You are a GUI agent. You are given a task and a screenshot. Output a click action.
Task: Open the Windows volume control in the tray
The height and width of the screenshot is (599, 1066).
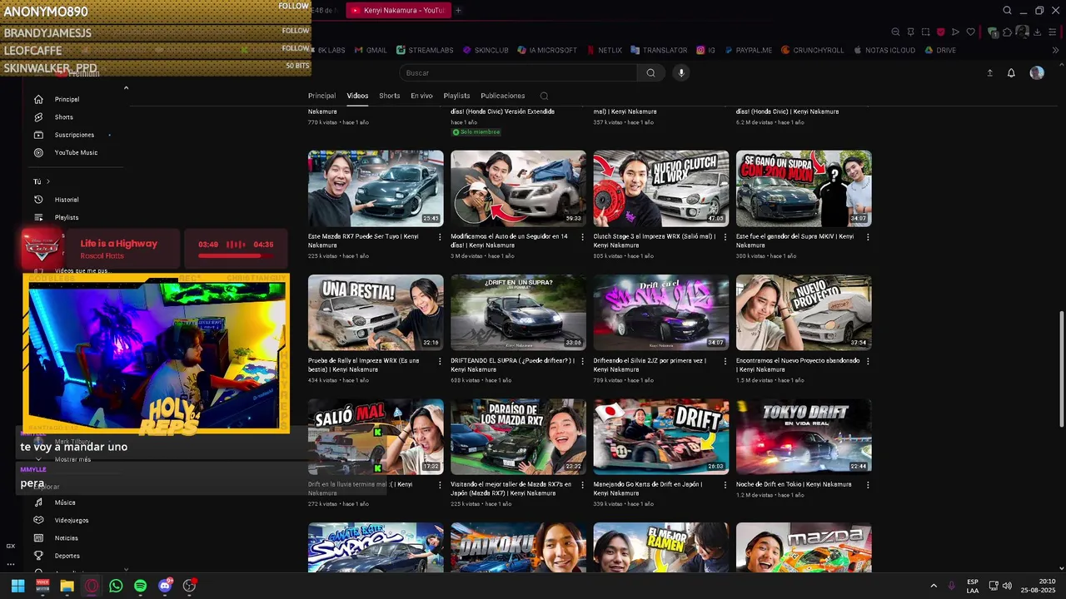pyautogui.click(x=1008, y=586)
